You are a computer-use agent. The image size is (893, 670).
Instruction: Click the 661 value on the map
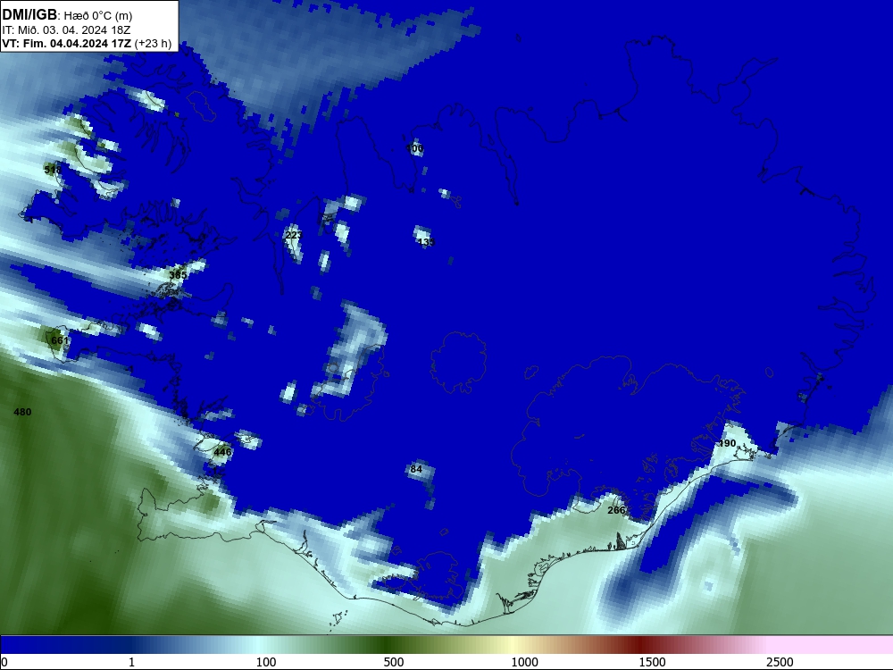point(60,340)
